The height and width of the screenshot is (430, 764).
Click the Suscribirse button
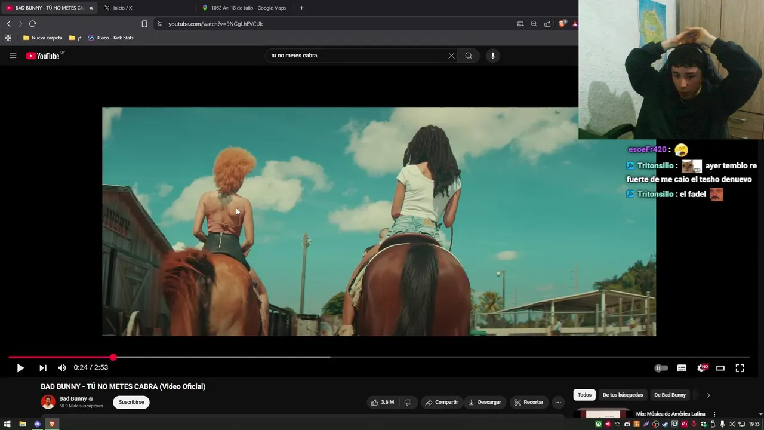(x=131, y=402)
